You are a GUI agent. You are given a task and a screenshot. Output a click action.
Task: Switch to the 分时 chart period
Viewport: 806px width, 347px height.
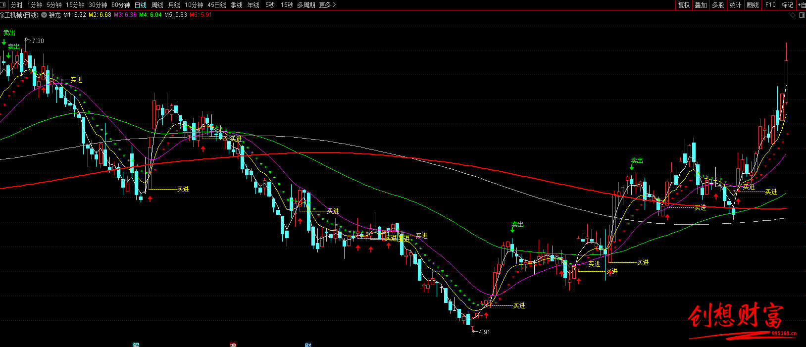(17, 5)
